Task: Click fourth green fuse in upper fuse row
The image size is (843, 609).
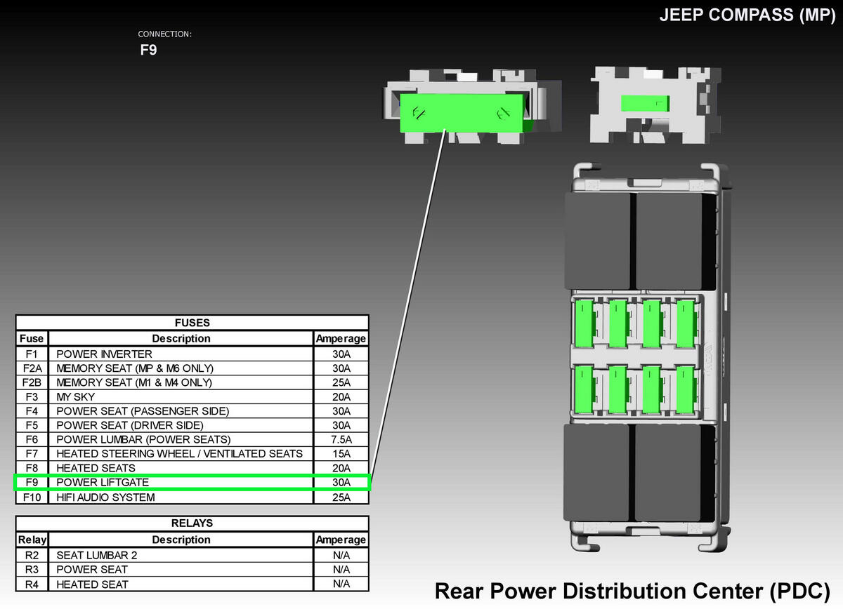Action: click(x=685, y=323)
